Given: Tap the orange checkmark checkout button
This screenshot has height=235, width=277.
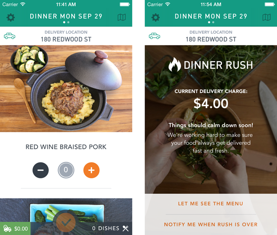Looking at the screenshot, I should click(x=66, y=222).
